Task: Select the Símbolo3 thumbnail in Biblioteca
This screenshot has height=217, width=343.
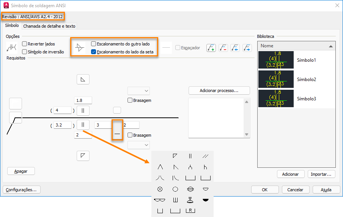Action: [276, 98]
